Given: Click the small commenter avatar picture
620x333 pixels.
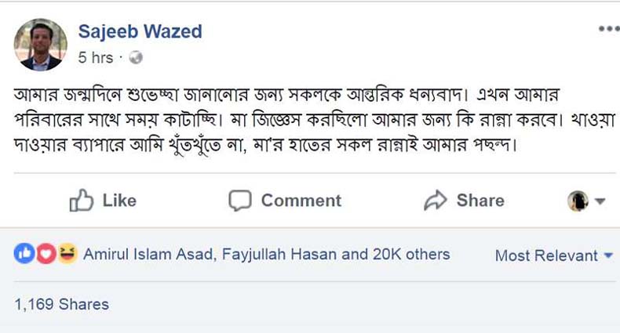Looking at the screenshot, I should click(x=578, y=201).
